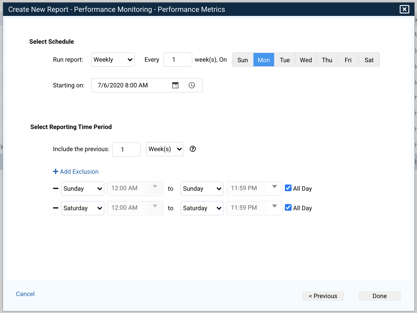
Task: Click the Every week(s) number field
Action: 178,60
